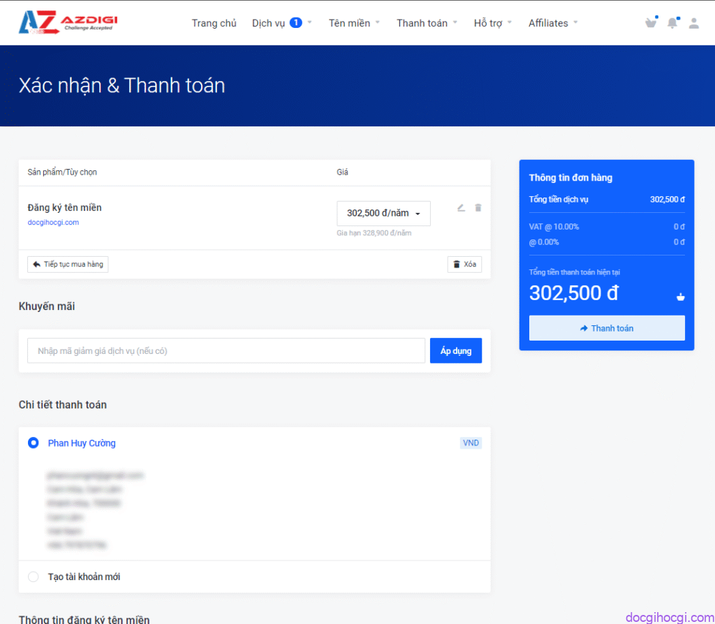Click Áp dụng to apply promo code
This screenshot has height=624, width=715.
click(456, 350)
